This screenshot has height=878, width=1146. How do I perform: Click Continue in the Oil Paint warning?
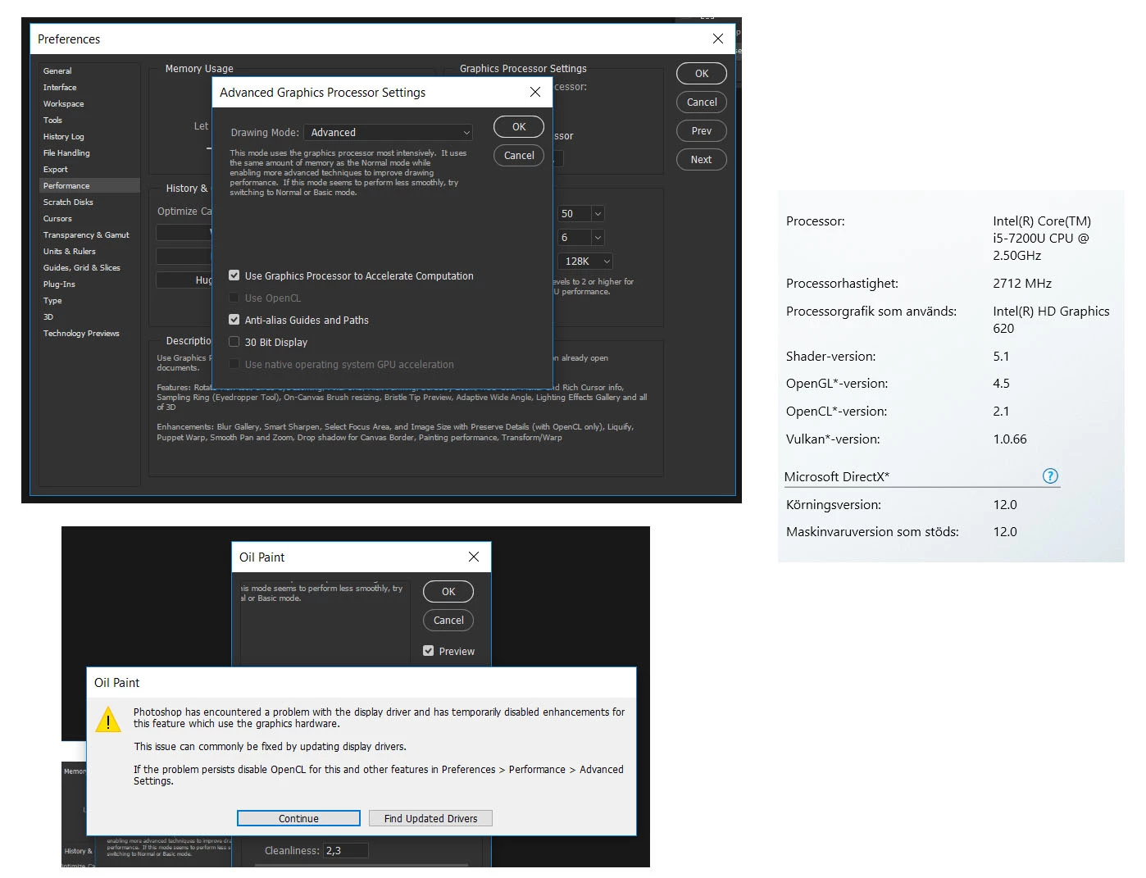pyautogui.click(x=298, y=818)
